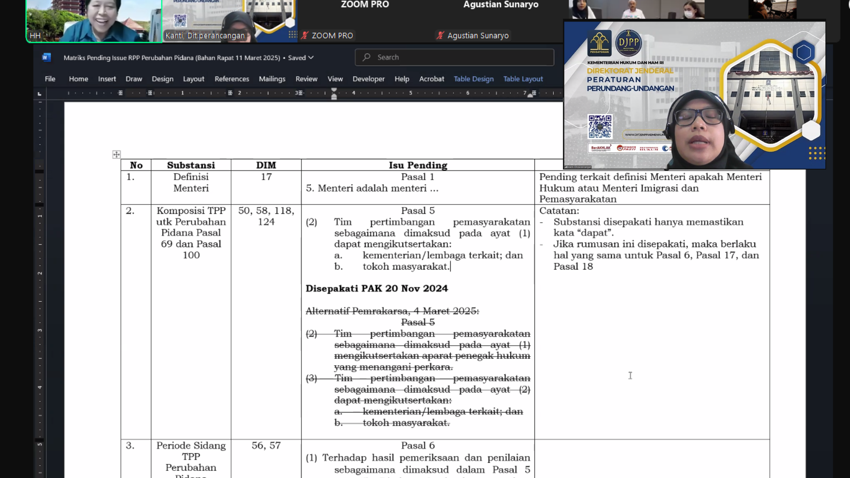850x478 pixels.
Task: Open the Insert tab
Action: [107, 79]
